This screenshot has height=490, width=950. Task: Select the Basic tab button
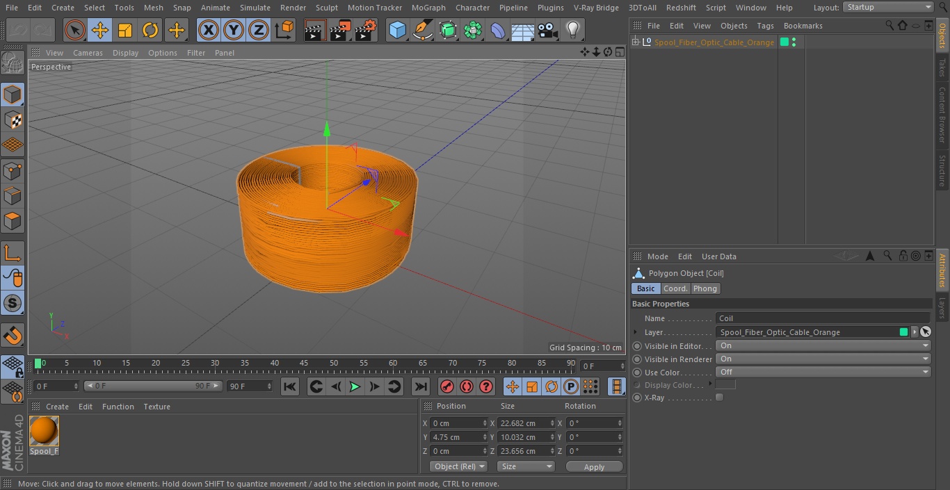645,288
